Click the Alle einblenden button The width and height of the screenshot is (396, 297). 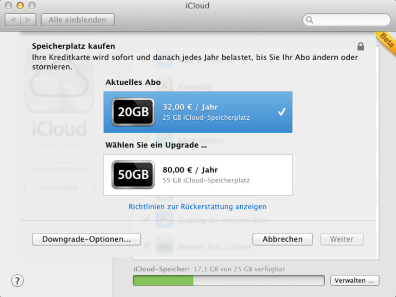[x=78, y=20]
